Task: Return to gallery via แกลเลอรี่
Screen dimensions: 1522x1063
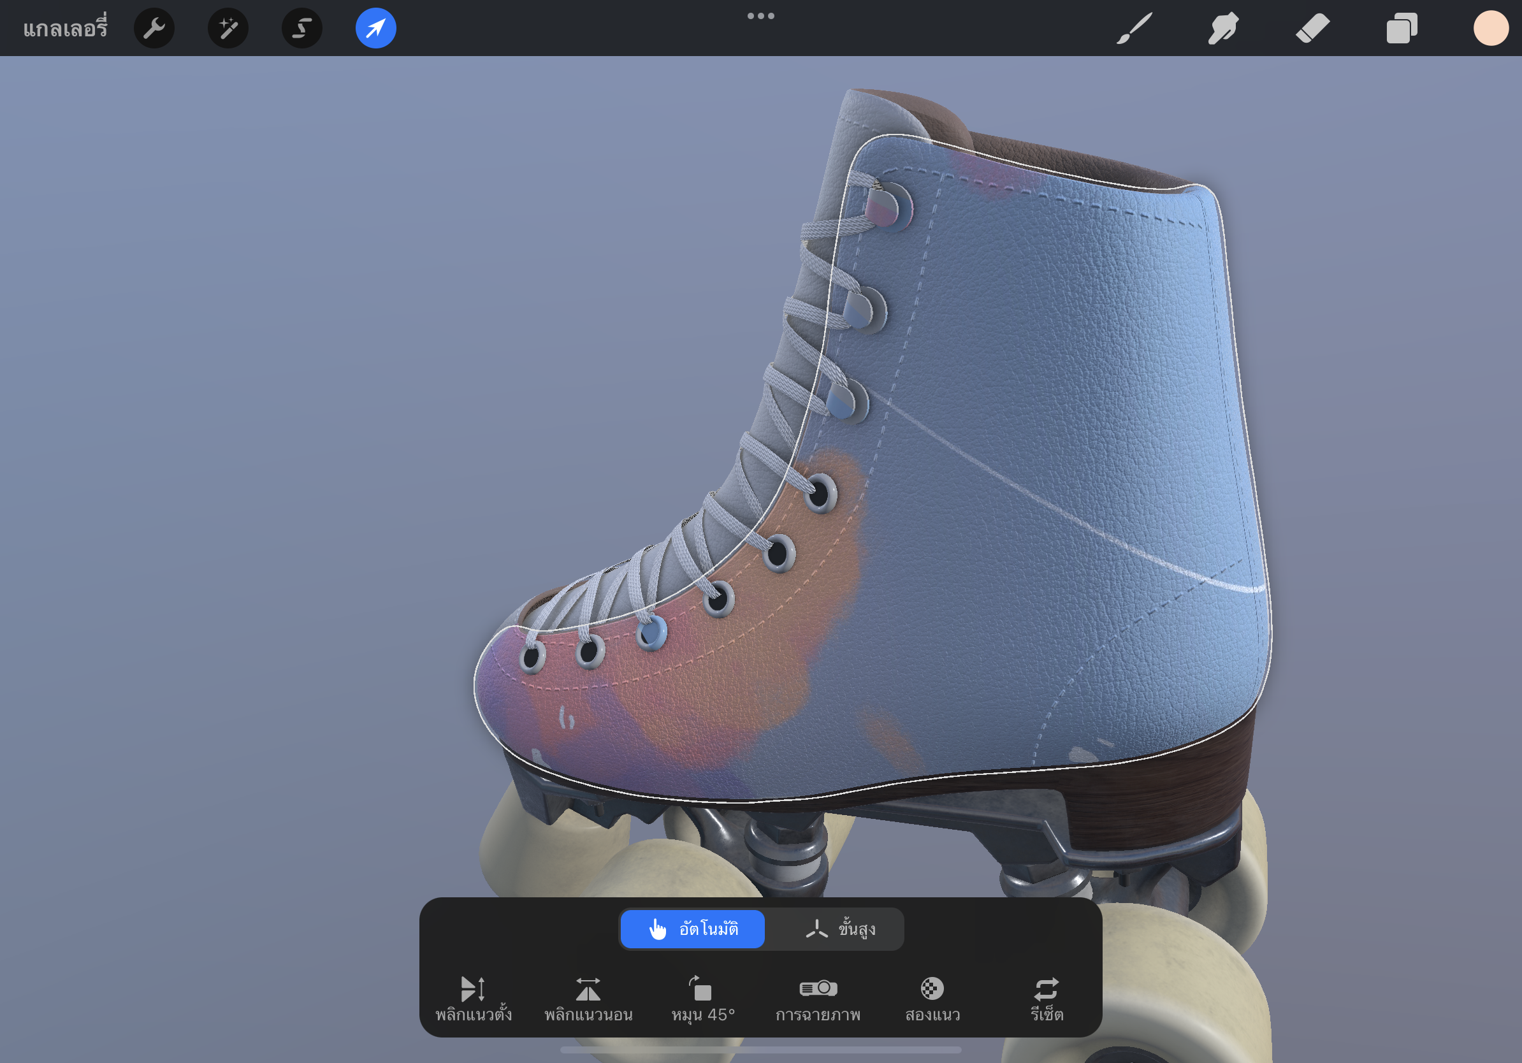Action: point(65,29)
